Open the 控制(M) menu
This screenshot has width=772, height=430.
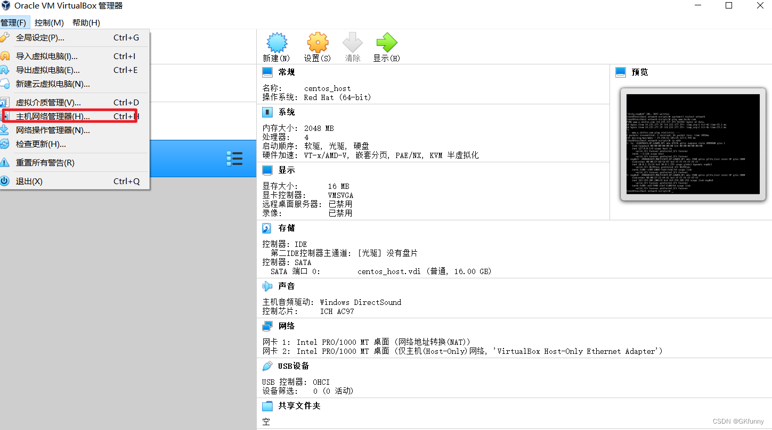click(x=48, y=22)
